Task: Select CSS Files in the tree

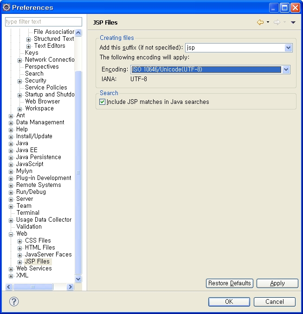Action: tap(38, 240)
